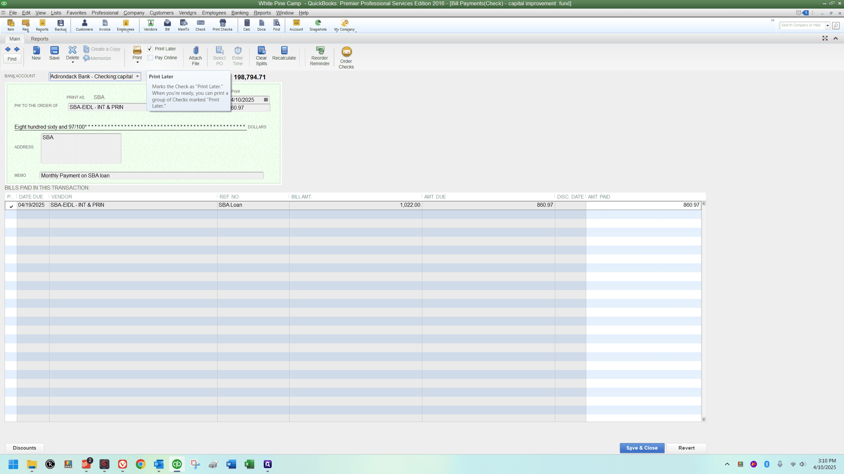This screenshot has width=844, height=474.
Task: Create an Invoice from toolbar
Action: coord(105,25)
